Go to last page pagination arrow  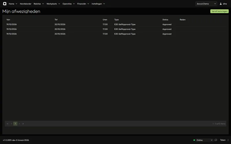tap(23, 124)
